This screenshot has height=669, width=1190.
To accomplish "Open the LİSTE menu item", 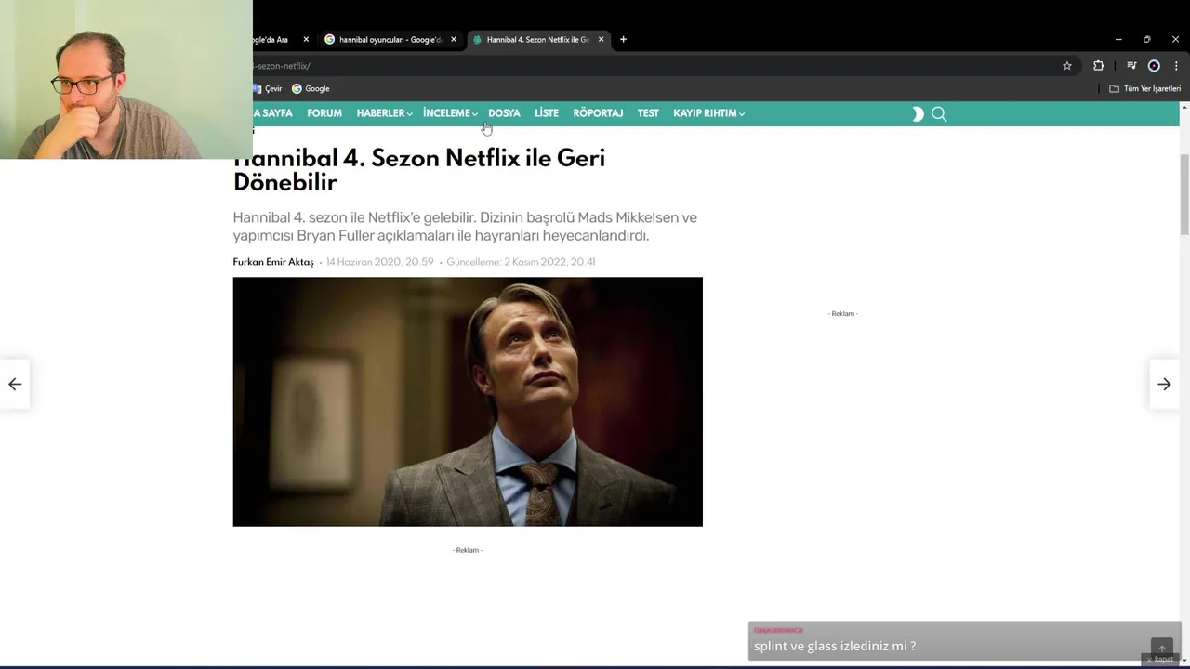I will 547,113.
